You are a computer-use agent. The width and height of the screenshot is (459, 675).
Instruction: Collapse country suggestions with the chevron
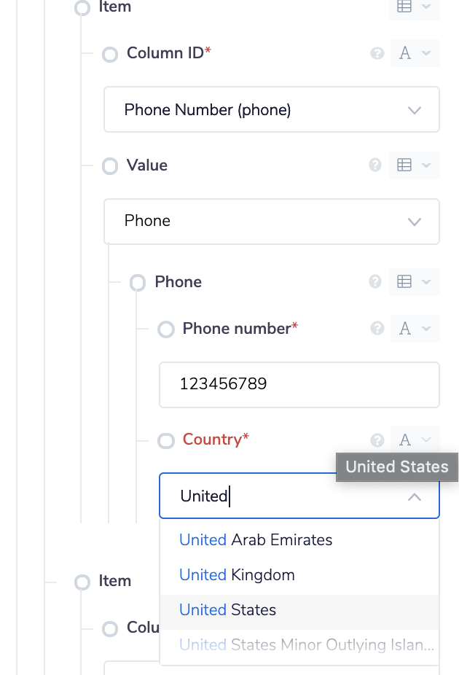click(x=415, y=496)
